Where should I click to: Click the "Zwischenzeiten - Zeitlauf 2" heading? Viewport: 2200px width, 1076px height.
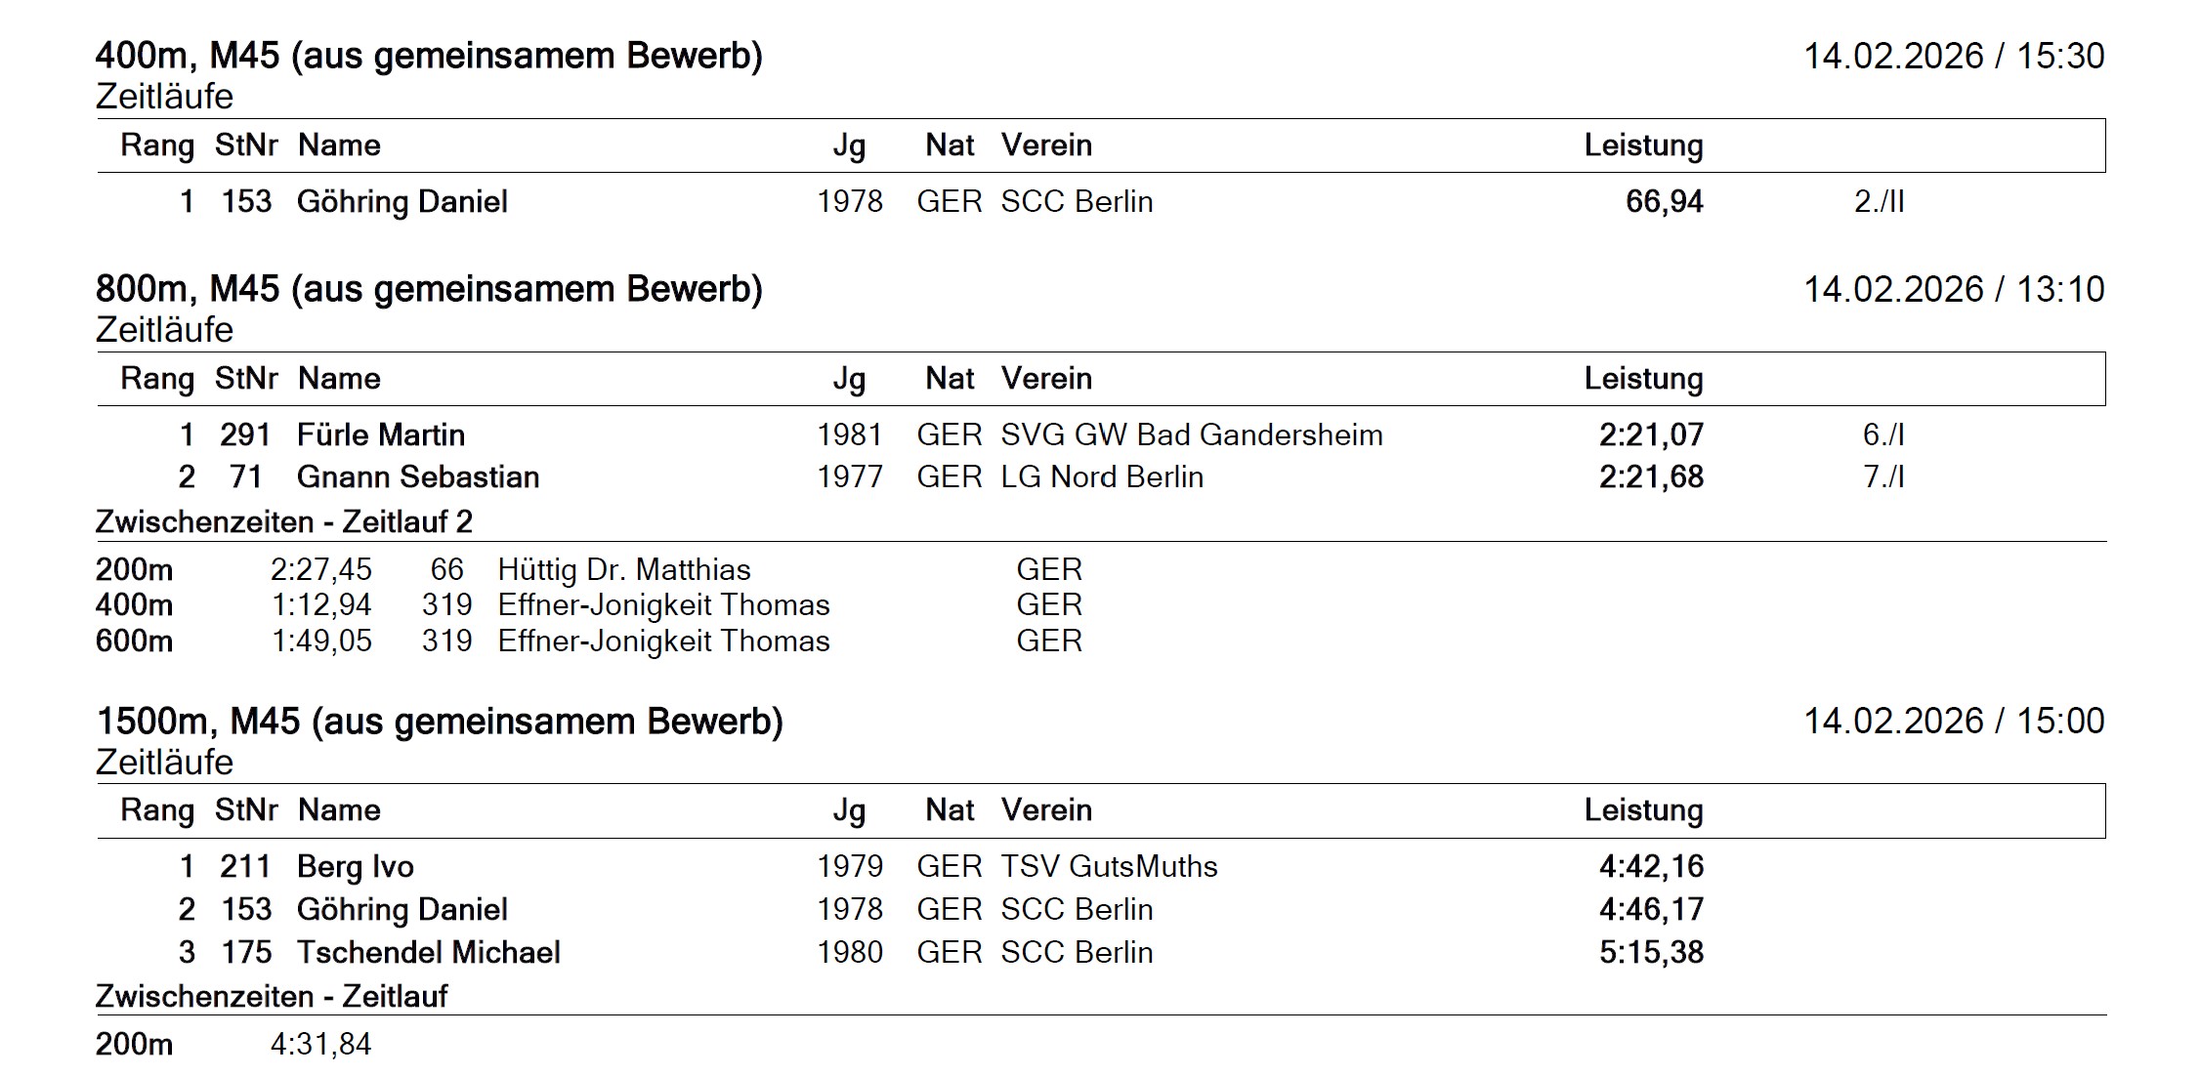(x=283, y=522)
